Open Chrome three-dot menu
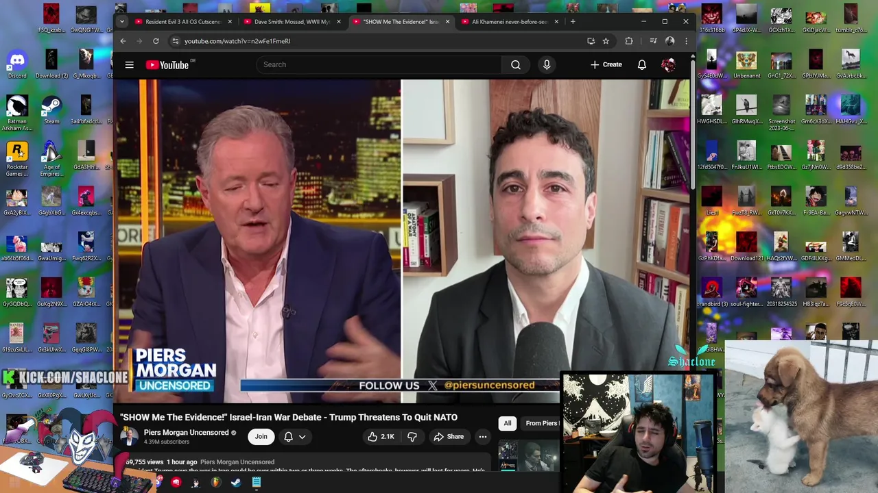This screenshot has width=878, height=493. click(x=686, y=41)
